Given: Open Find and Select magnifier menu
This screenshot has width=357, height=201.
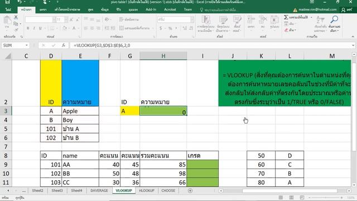Looking at the screenshot, I should coord(334,23).
